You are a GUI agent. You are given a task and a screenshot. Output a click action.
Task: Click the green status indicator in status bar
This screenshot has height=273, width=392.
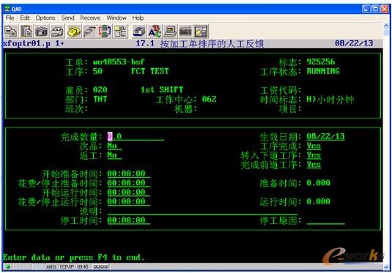(8, 266)
